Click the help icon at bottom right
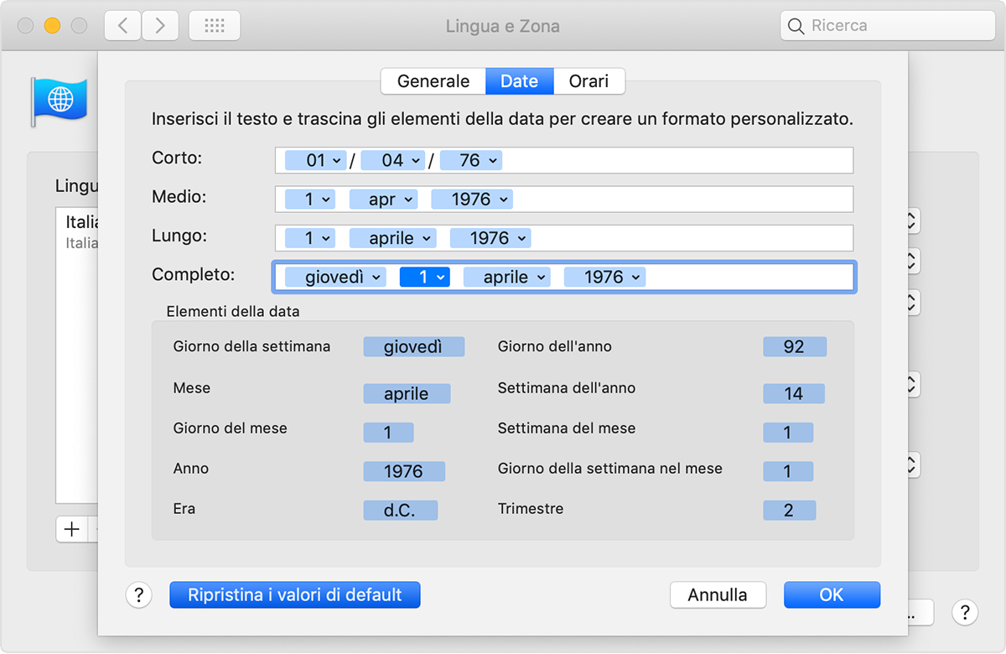This screenshot has height=654, width=1006. 964,612
